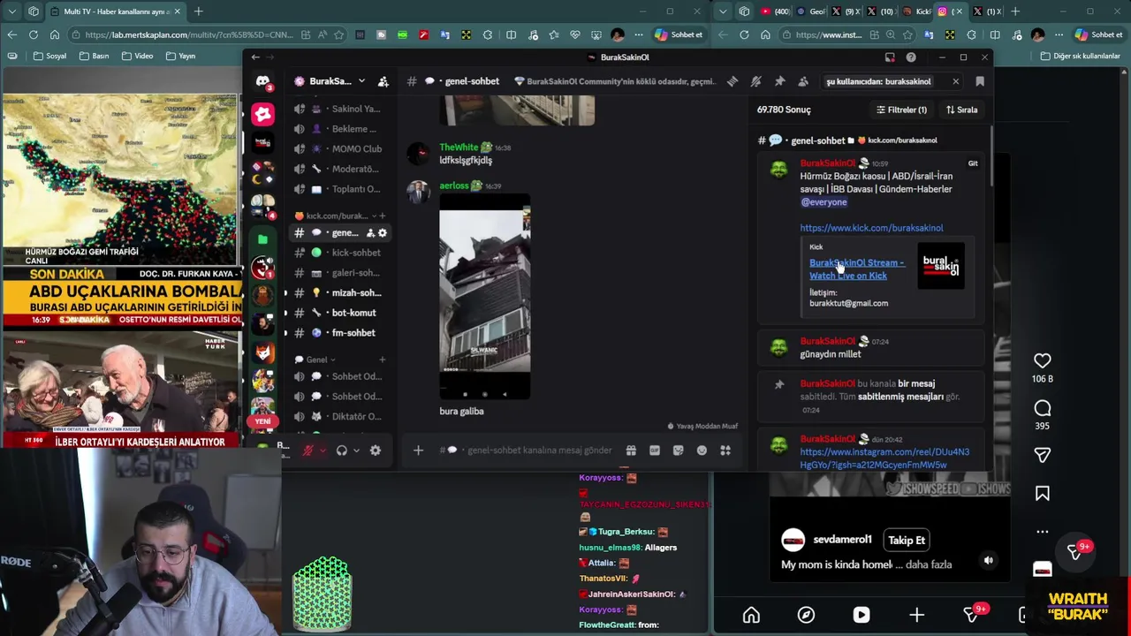Click the YENİ new mentions badge
This screenshot has height=636, width=1131.
263,421
